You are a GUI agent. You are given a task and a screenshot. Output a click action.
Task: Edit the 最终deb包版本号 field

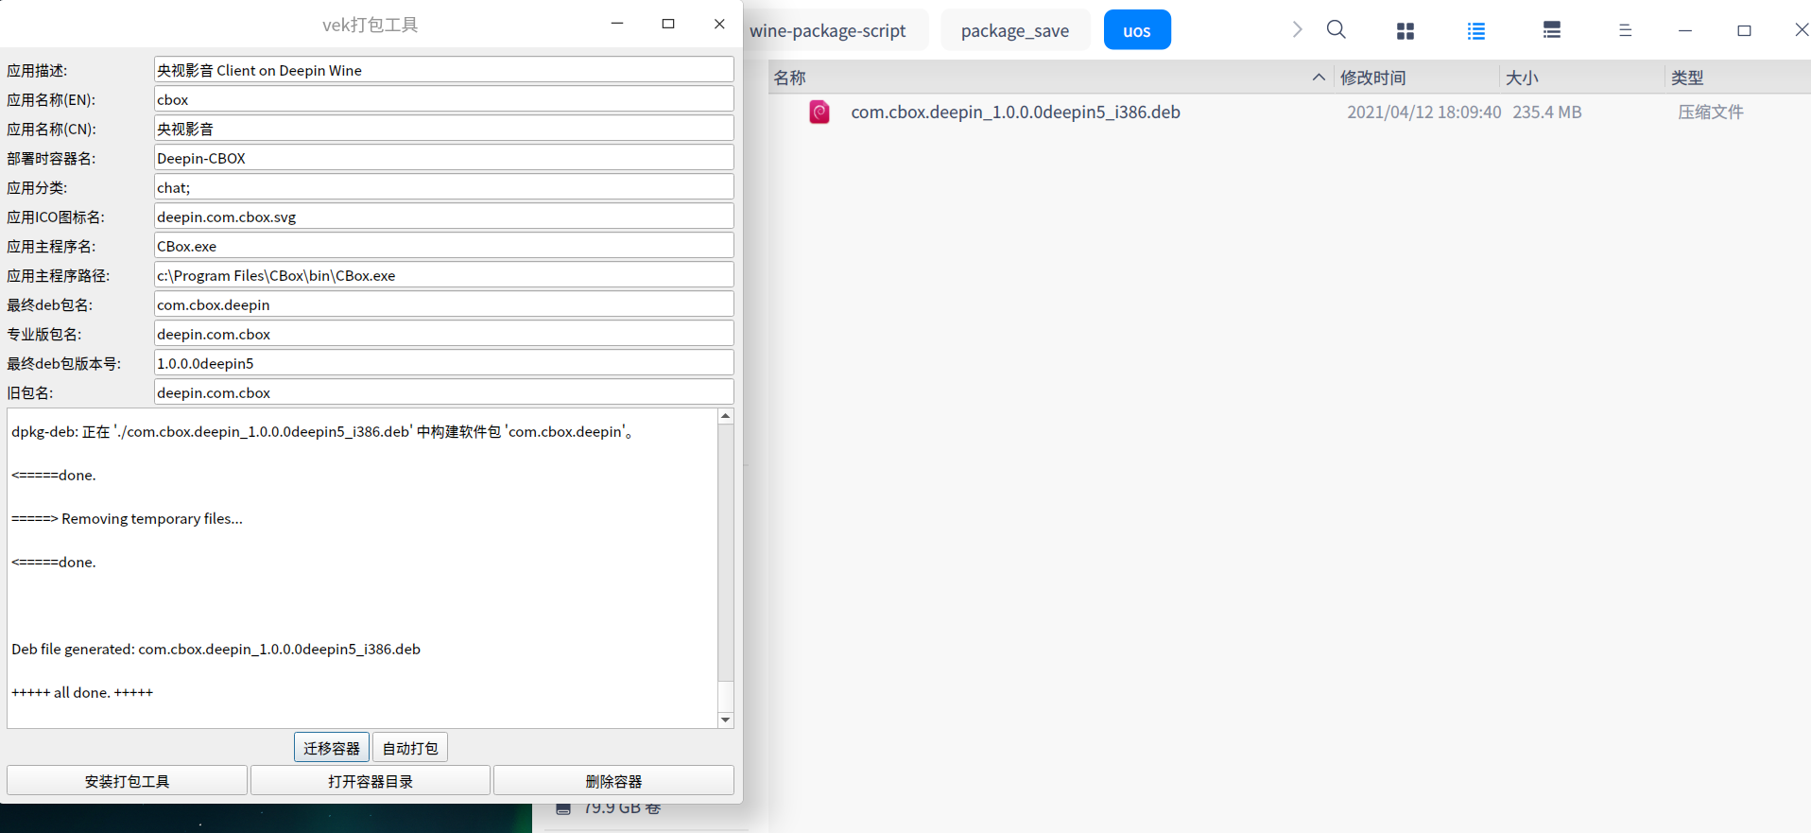tap(443, 363)
